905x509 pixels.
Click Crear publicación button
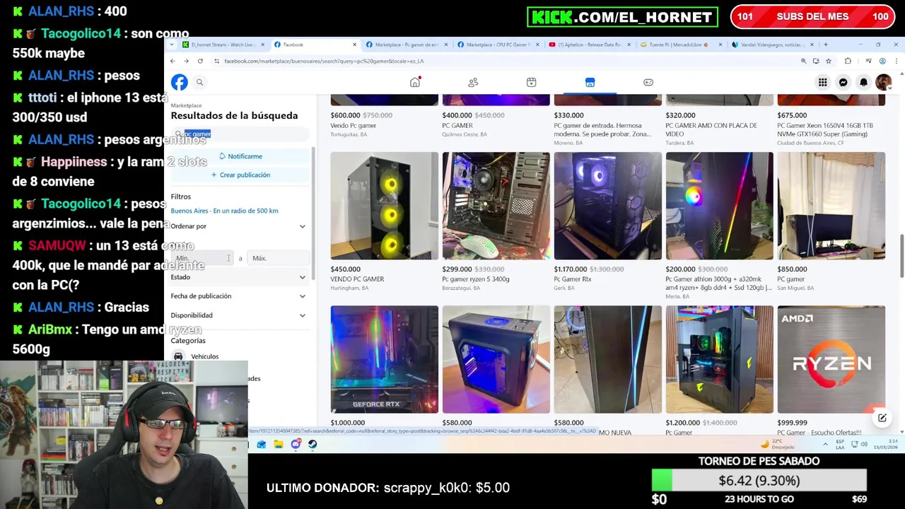240,175
